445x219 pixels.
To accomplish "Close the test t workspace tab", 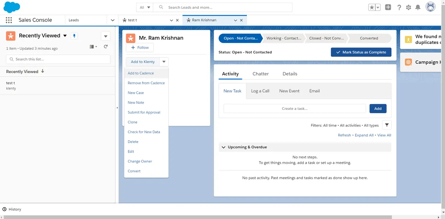I will click(177, 20).
